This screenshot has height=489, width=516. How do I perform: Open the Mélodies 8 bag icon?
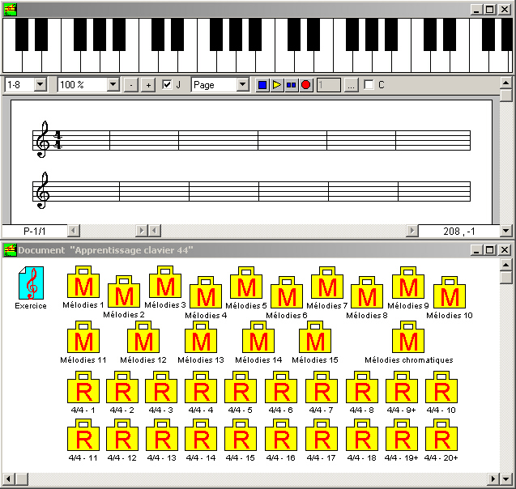click(367, 292)
